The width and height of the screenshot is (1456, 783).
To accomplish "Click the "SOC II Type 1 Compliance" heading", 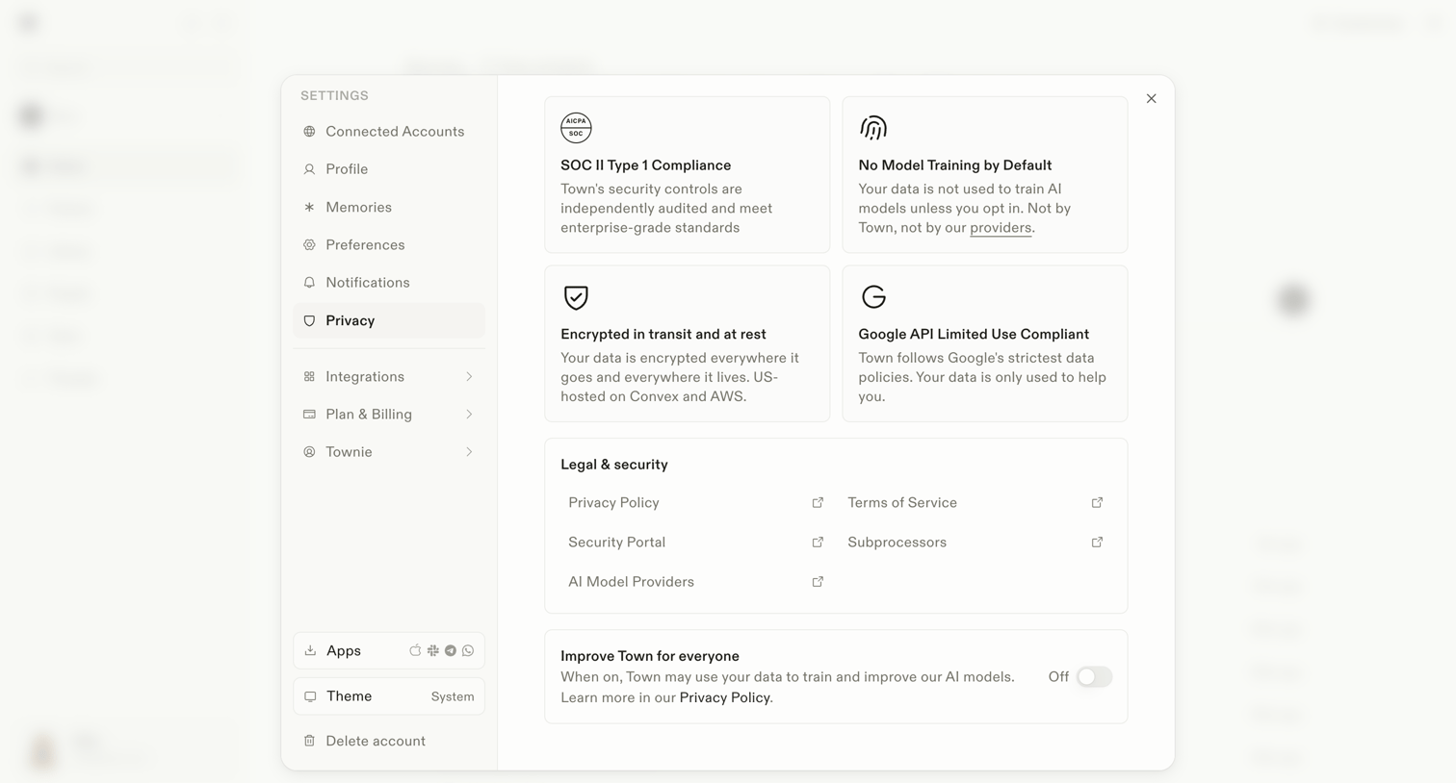I will [646, 165].
